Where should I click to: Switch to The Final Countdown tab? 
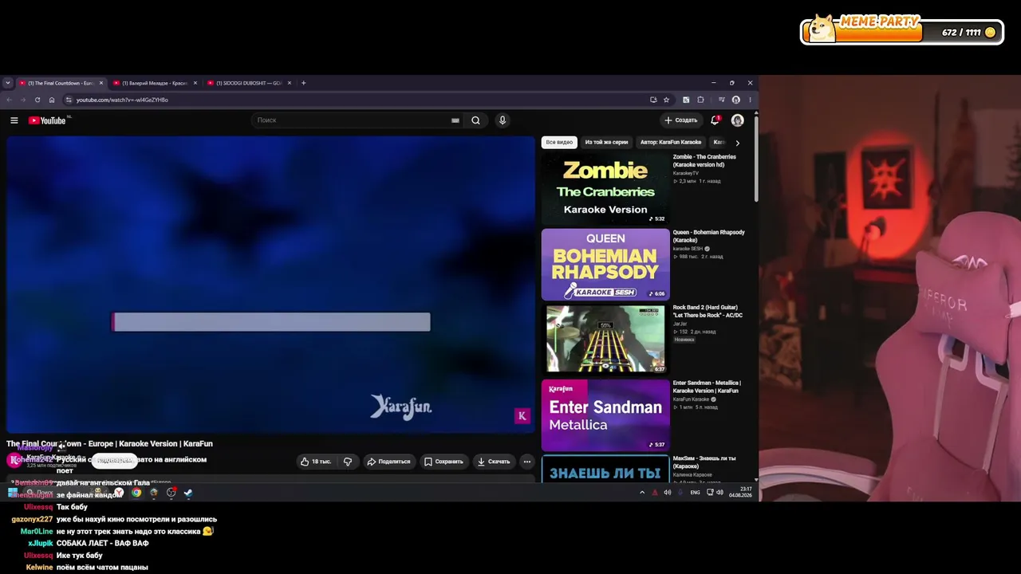pos(60,83)
